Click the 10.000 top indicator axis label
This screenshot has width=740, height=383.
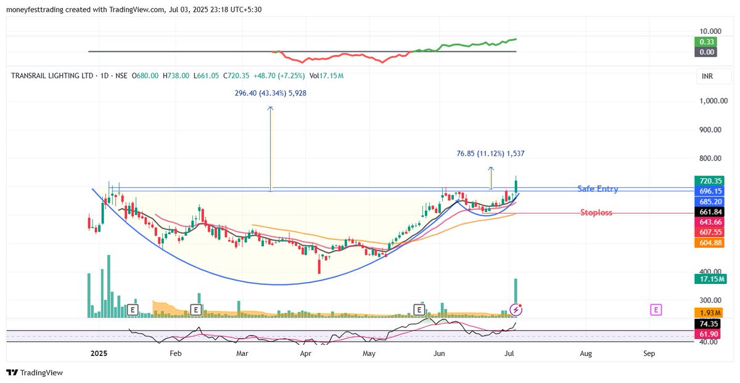[x=710, y=31]
